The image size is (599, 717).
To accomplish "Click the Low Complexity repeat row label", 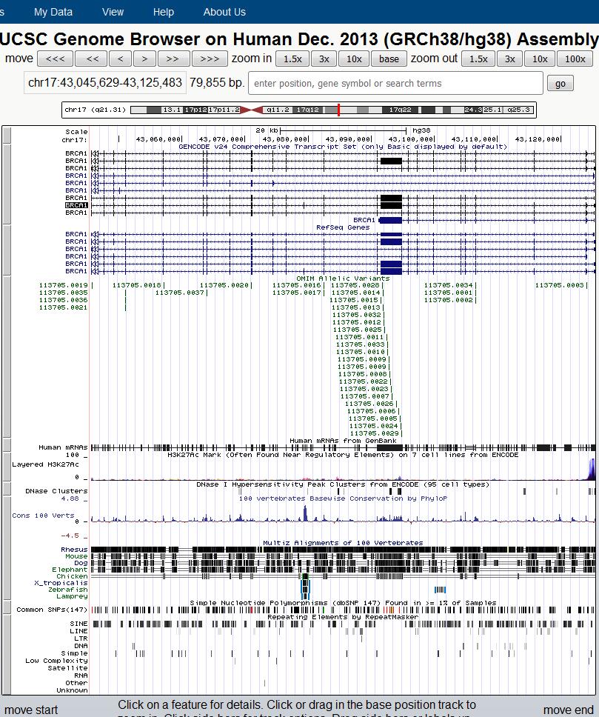I will coord(56,660).
